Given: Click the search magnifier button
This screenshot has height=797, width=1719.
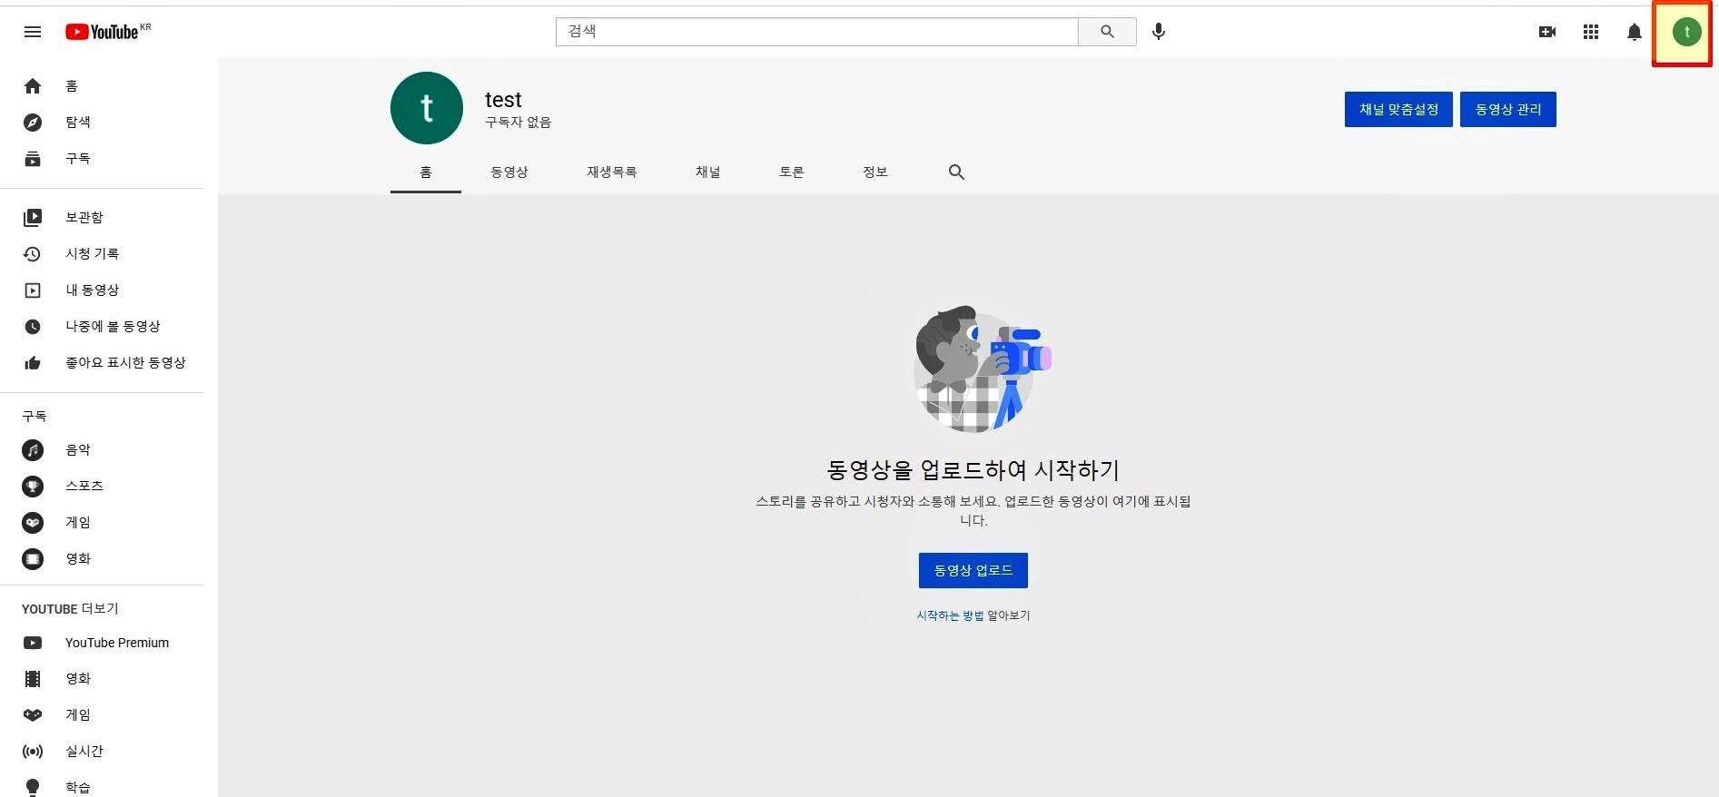Looking at the screenshot, I should [1107, 32].
